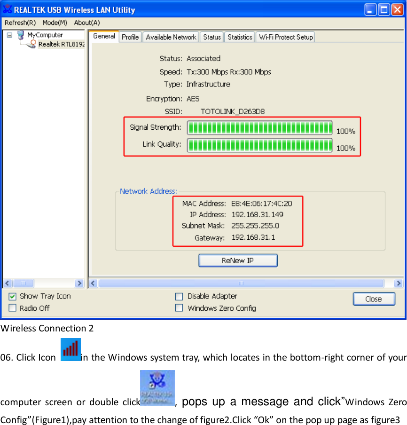Switch to the General tab

[104, 36]
